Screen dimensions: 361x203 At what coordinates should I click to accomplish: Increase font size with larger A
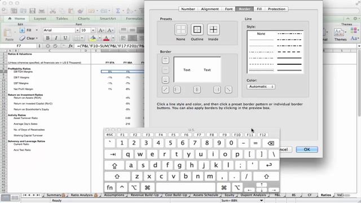click(102, 30)
